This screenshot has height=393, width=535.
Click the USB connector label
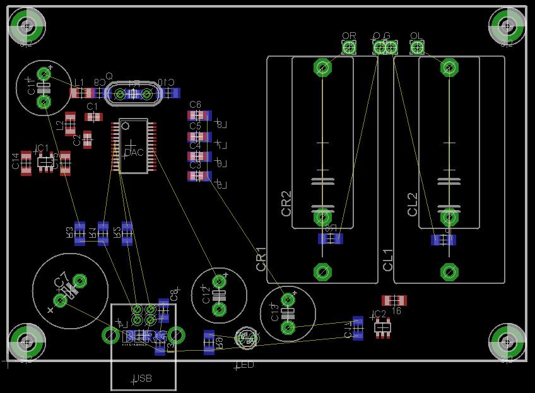pyautogui.click(x=143, y=378)
